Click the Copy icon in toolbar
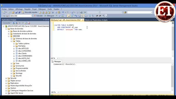This screenshot has width=176, height=99. click(56, 12)
